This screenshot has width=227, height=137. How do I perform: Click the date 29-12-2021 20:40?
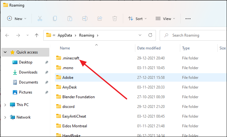(x=151, y=58)
